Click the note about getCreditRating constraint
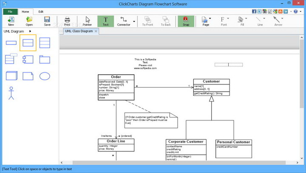The width and height of the screenshot is (306, 173). 151,120
